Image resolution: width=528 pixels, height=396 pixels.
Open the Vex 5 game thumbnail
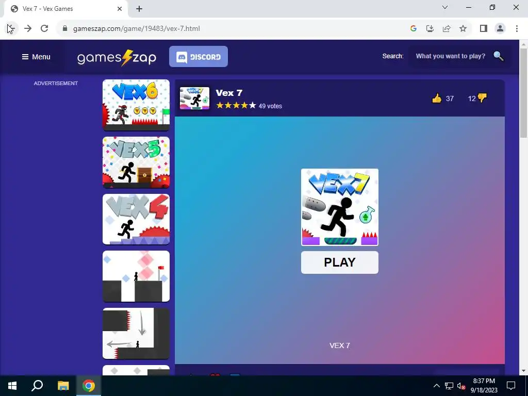click(x=136, y=162)
